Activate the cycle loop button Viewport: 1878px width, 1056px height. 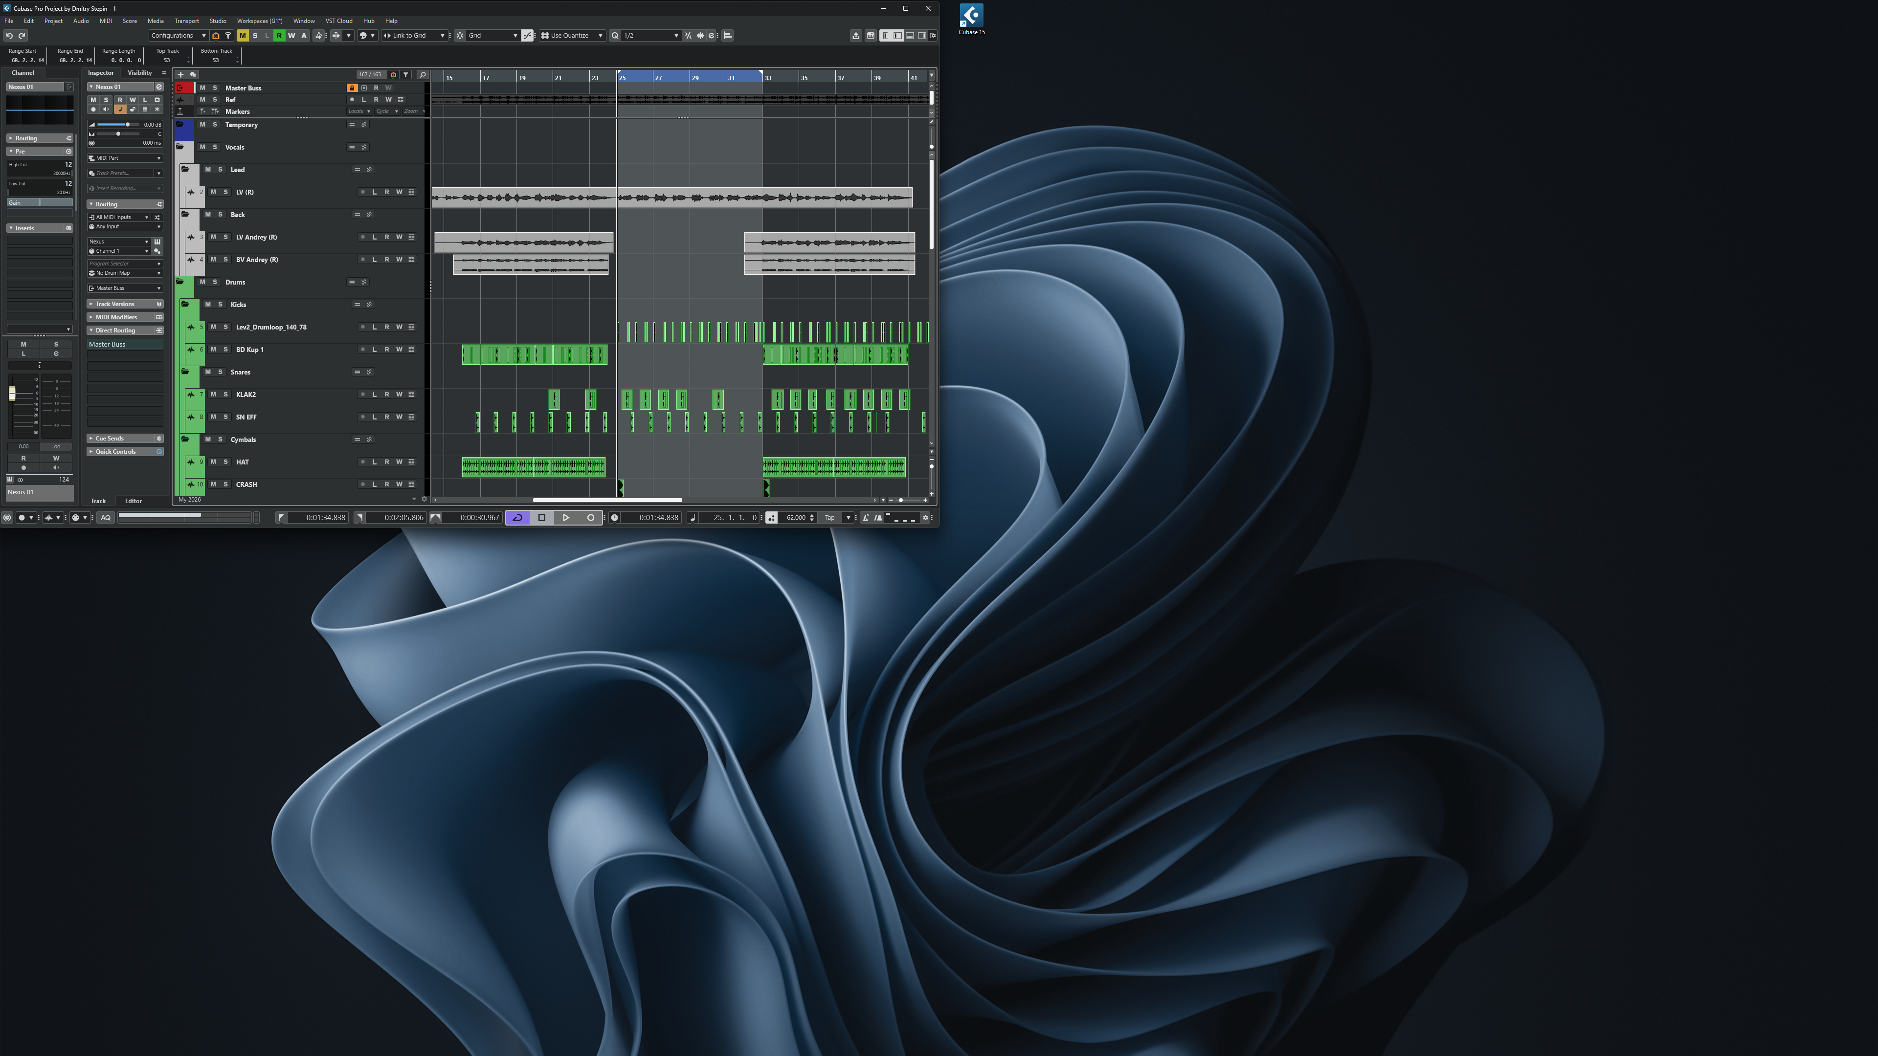point(517,517)
